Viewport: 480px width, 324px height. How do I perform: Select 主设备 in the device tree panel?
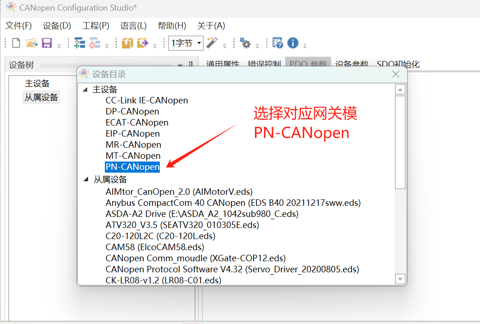pyautogui.click(x=37, y=83)
